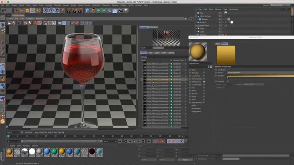The height and width of the screenshot is (165, 294).
Task: Lock the X axis button
Action: tap(45, 10)
